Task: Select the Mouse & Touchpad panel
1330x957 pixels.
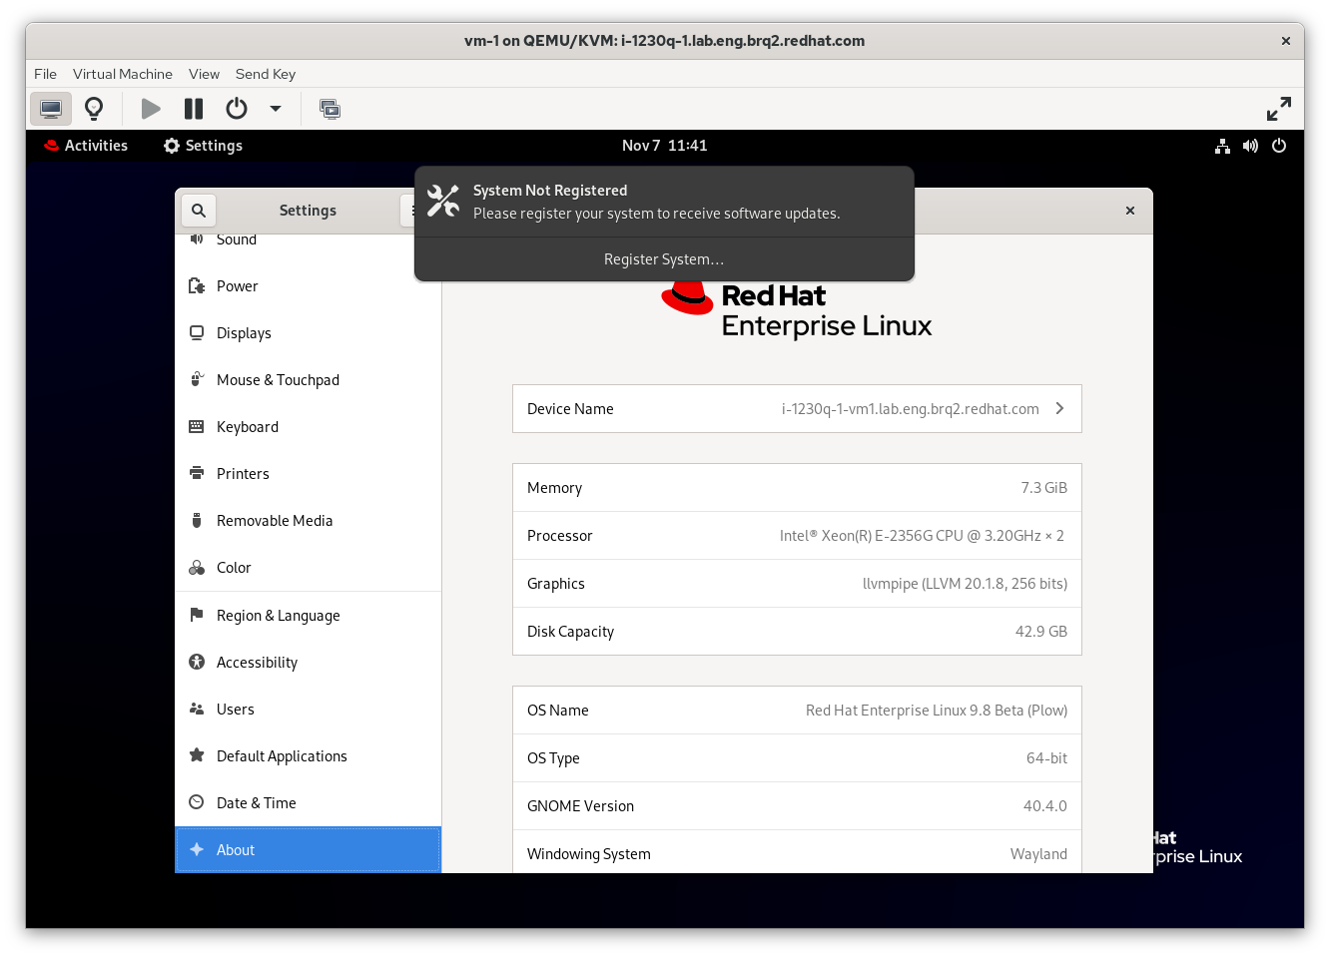Action: (308, 380)
